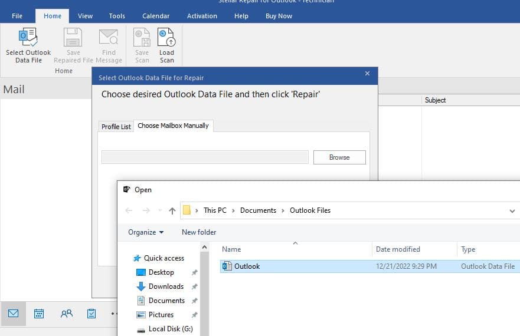
Task: Click Subject column header in main window
Action: [x=435, y=100]
